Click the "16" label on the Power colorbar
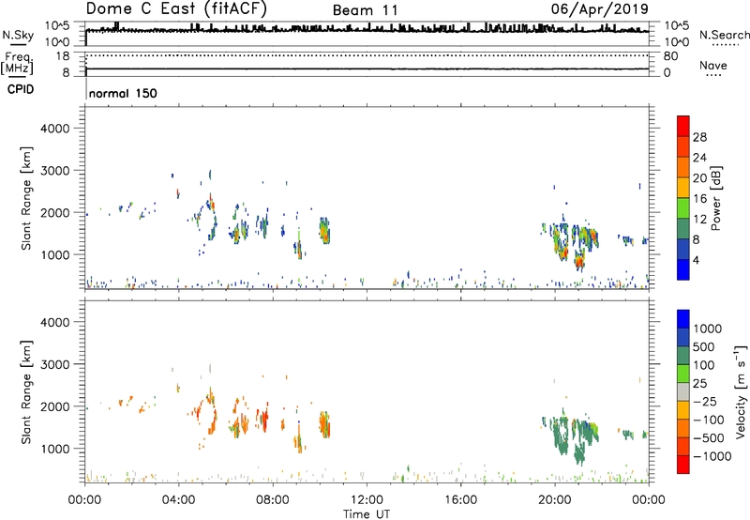Image resolution: width=750 pixels, height=520 pixels. (699, 199)
